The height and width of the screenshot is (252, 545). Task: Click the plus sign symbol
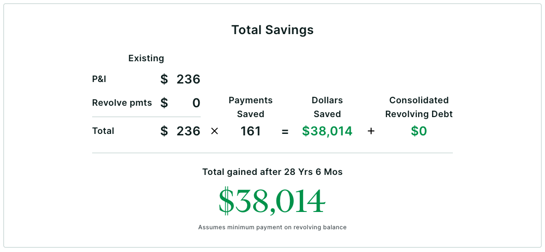(371, 131)
